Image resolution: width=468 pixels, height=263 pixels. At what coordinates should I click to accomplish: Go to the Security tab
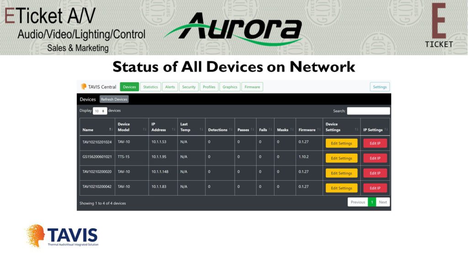coord(189,87)
